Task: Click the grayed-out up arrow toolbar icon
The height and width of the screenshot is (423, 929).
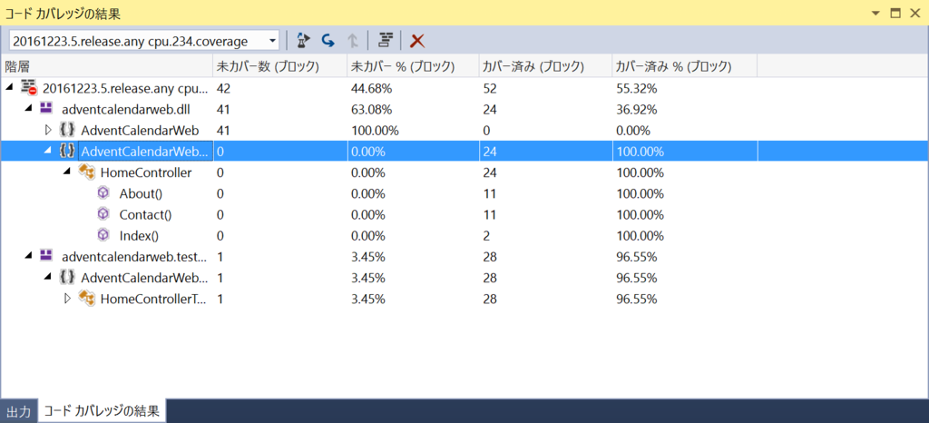Action: coord(353,40)
